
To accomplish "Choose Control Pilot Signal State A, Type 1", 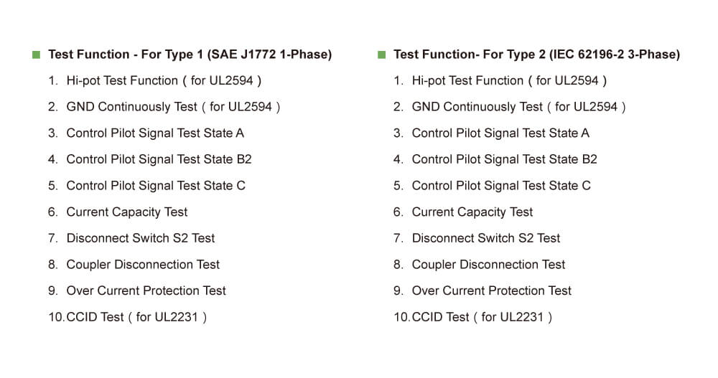I will (x=155, y=133).
